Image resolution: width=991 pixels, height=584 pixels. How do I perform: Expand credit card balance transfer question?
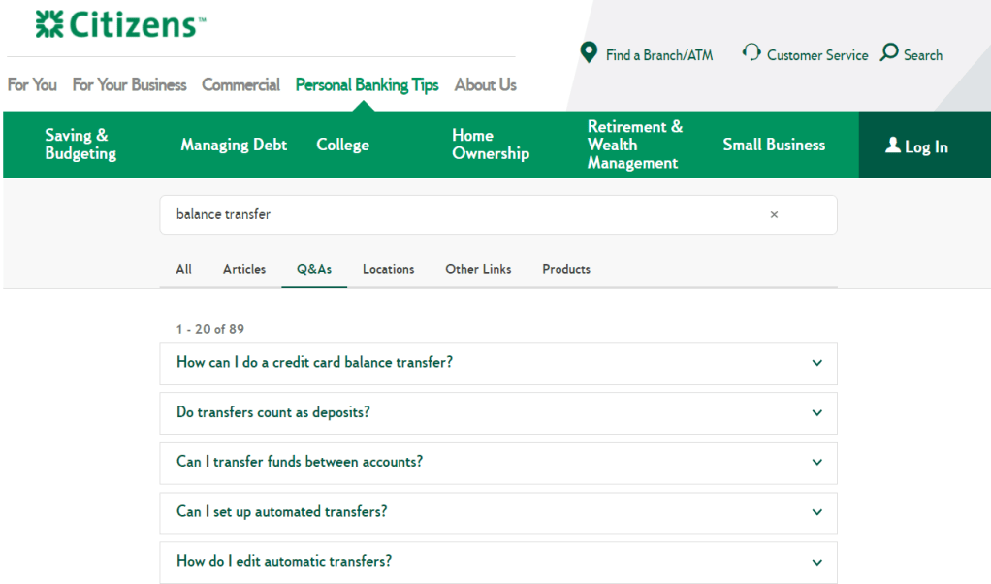[816, 363]
